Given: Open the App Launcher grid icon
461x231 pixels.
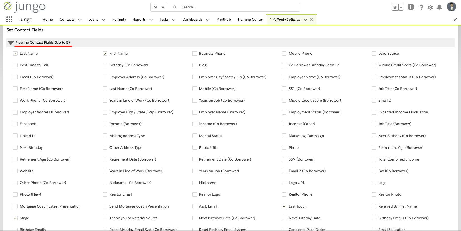Looking at the screenshot, I should click(x=9, y=19).
